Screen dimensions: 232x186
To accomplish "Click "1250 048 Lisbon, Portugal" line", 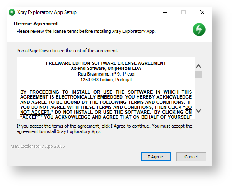I will coord(106,80).
